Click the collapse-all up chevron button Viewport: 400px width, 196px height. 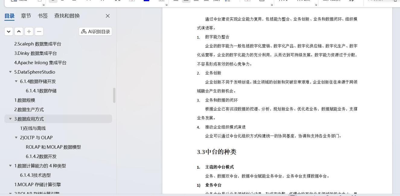pos(19,31)
